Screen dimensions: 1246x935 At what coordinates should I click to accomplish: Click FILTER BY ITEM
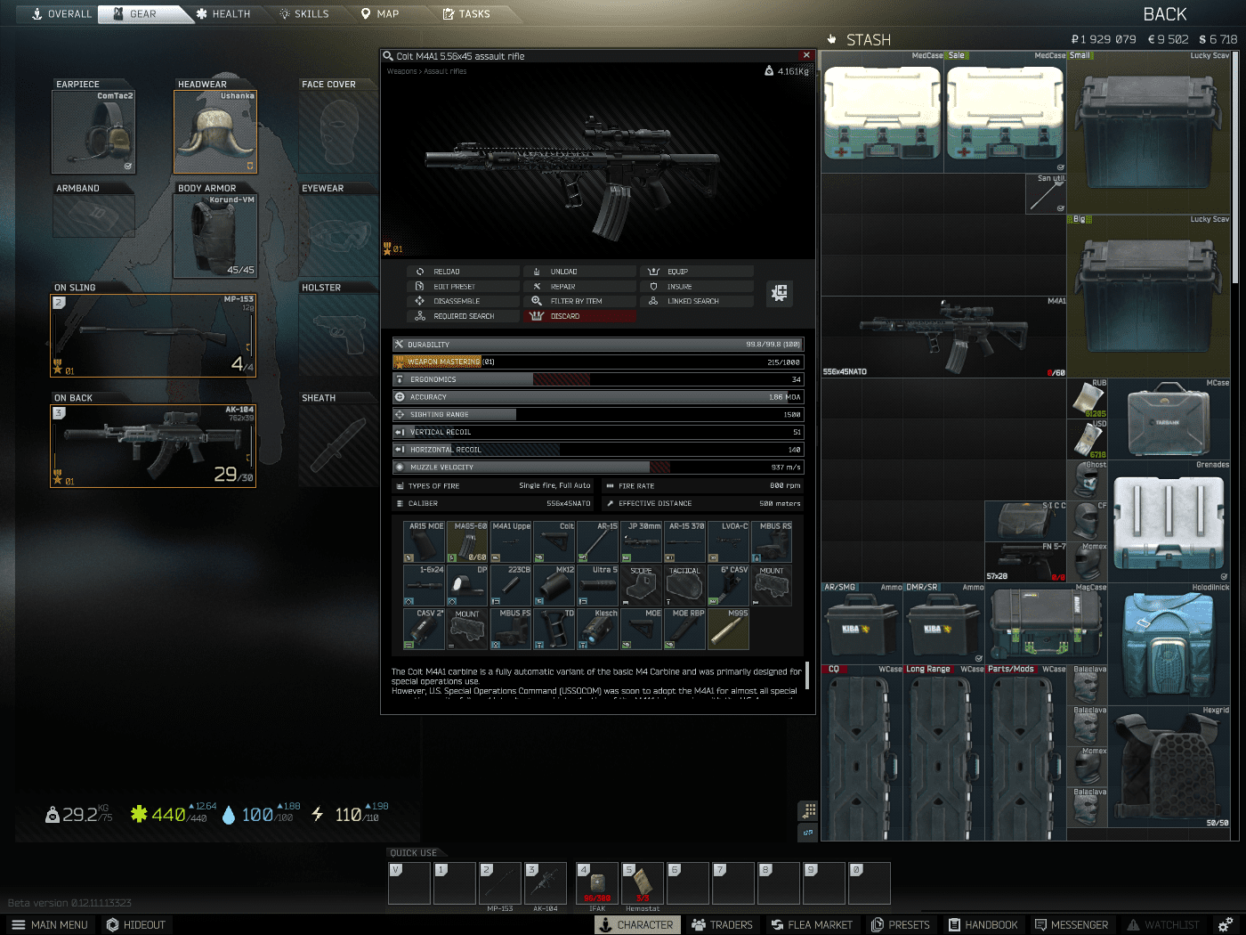coord(580,301)
